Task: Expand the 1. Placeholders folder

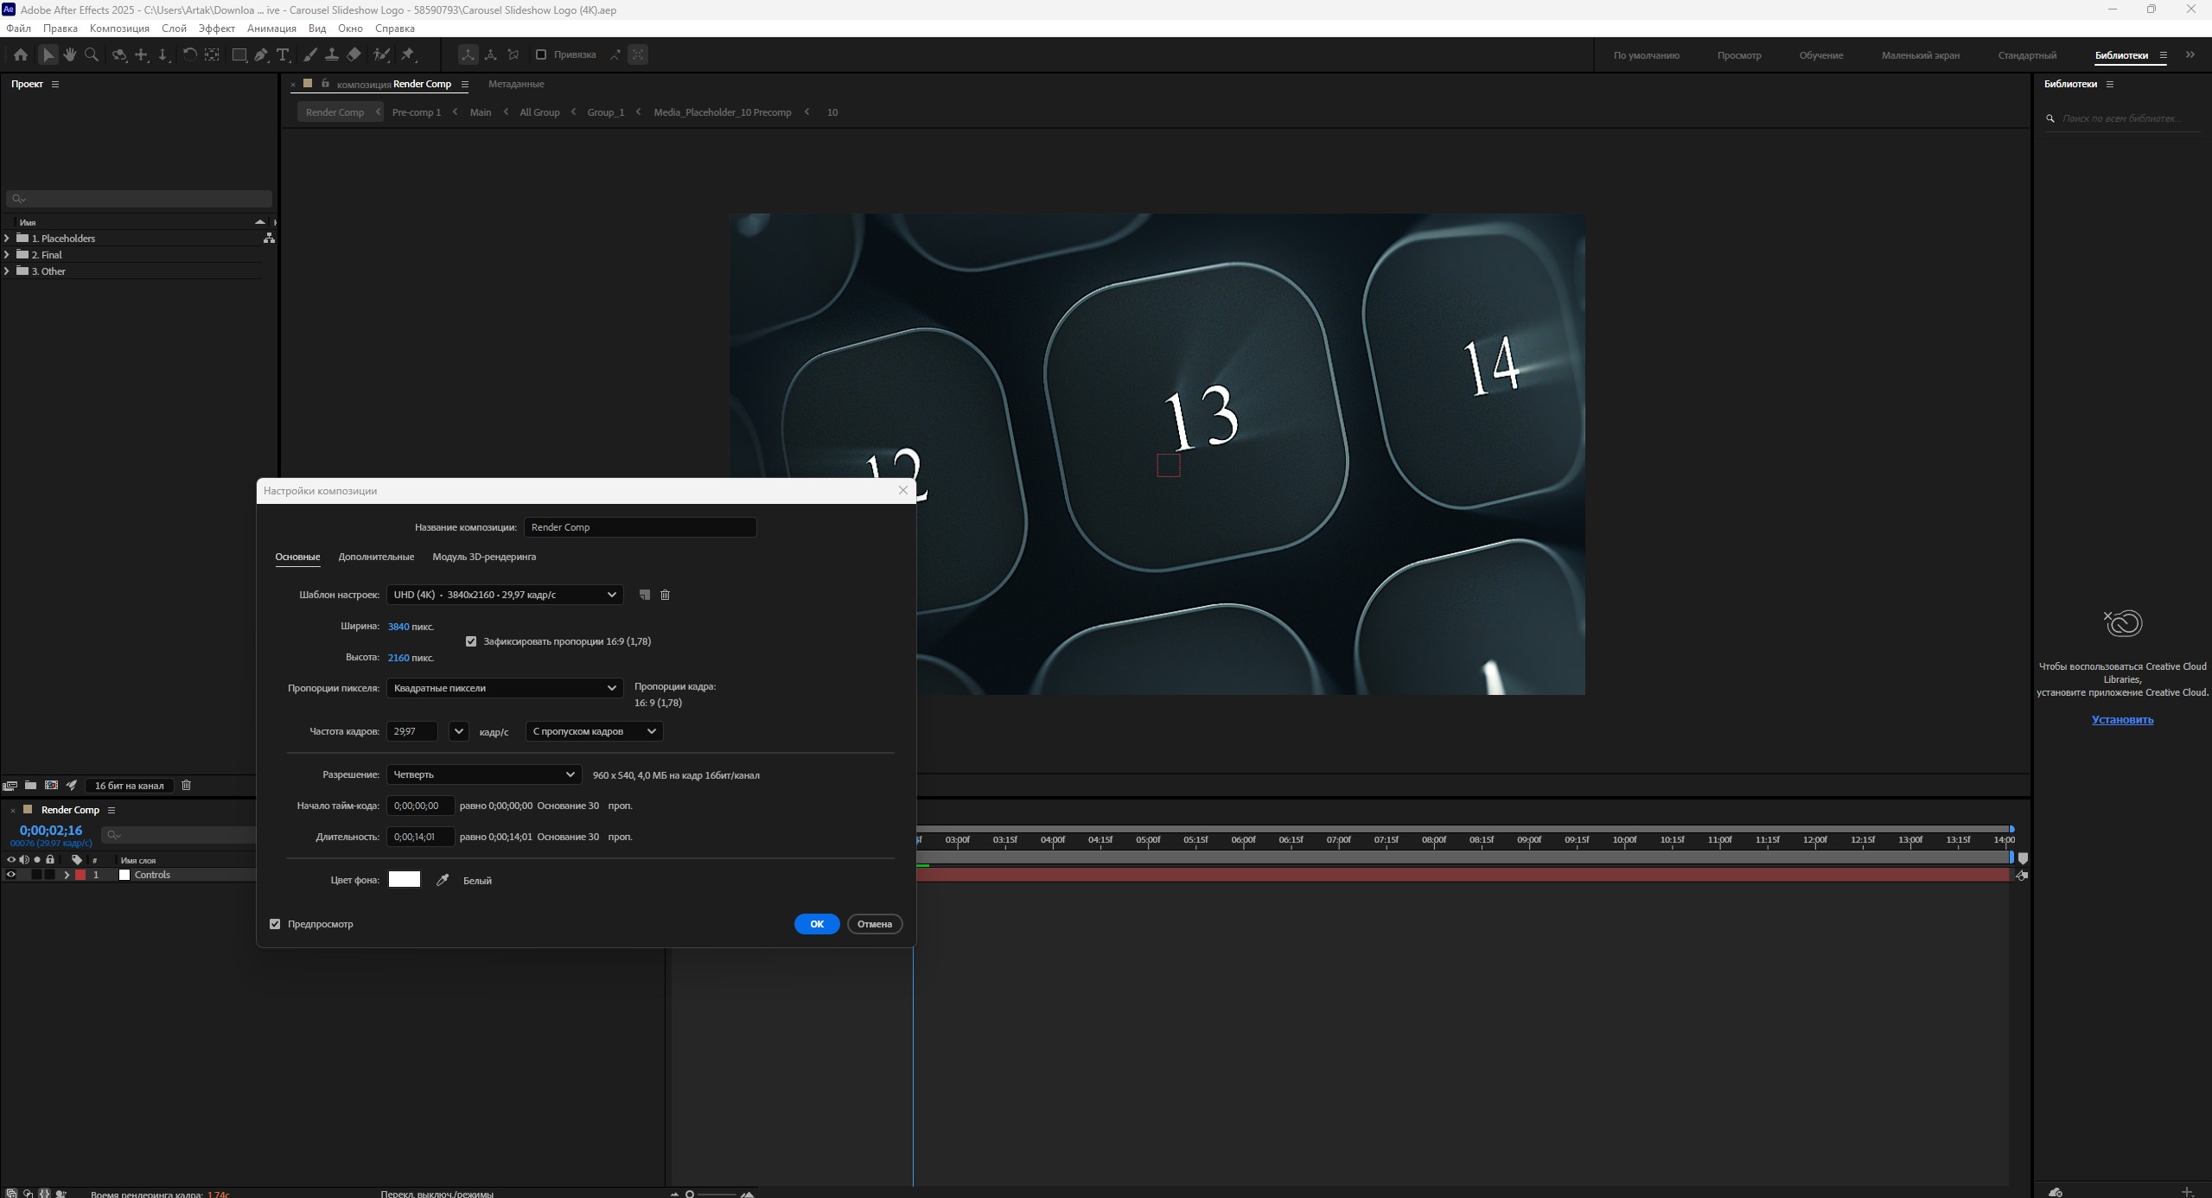Action: pos(7,239)
